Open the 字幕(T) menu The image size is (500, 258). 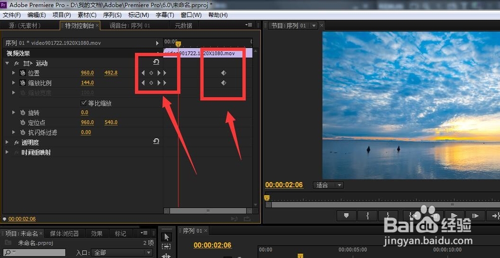coord(165,15)
